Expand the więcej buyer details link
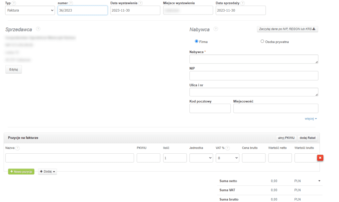 click(311, 119)
